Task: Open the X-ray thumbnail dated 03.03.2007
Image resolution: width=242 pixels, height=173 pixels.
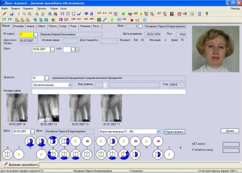Action: coord(17,107)
